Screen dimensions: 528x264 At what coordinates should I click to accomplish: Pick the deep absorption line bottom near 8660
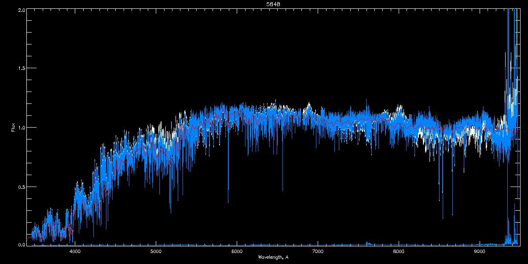452,215
